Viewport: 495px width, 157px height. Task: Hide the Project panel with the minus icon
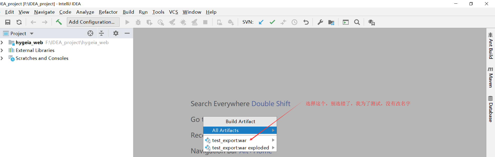tap(127, 33)
